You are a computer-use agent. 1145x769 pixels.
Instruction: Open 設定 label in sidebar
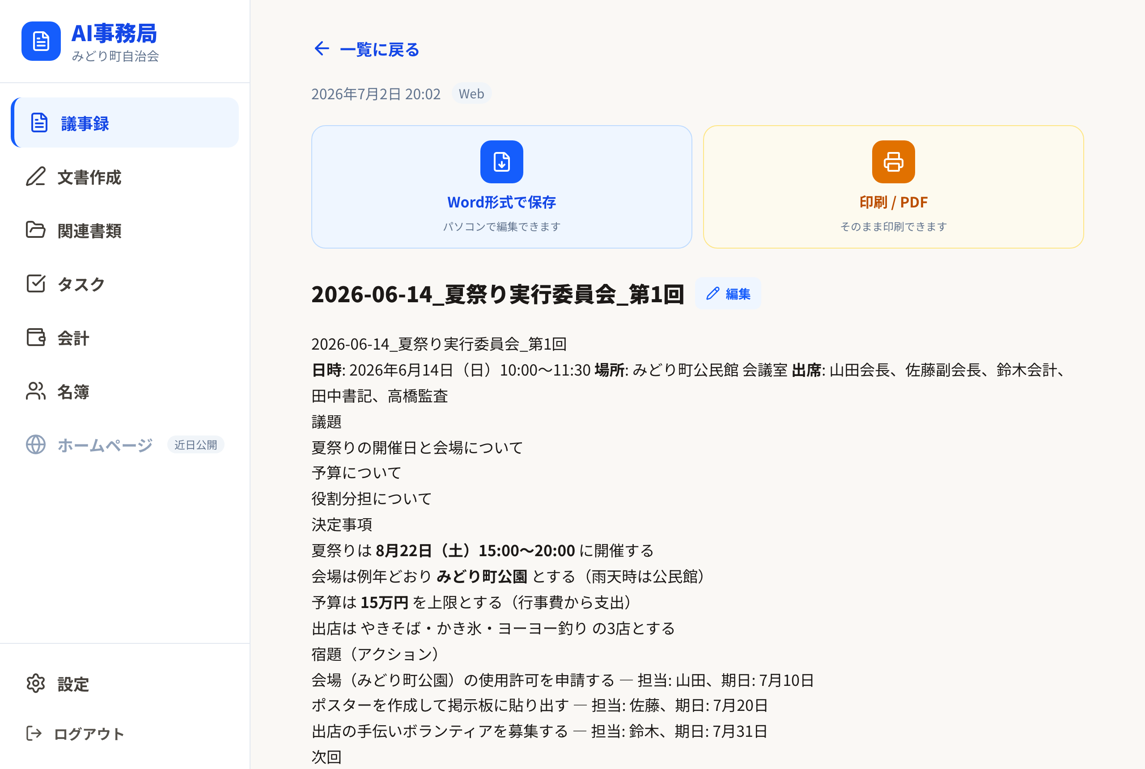coord(73,684)
